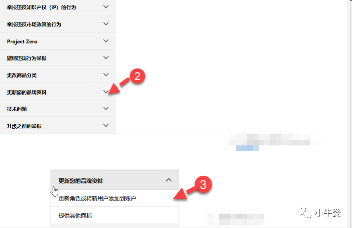Viewport: 352px width, 228px height.
Task: Click the Project Zero label
Action: click(x=22, y=42)
